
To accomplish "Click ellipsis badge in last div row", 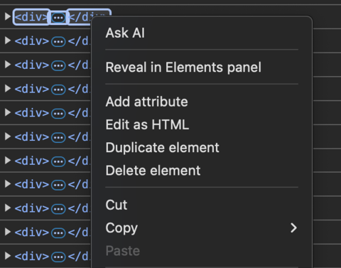I will 58,257.
